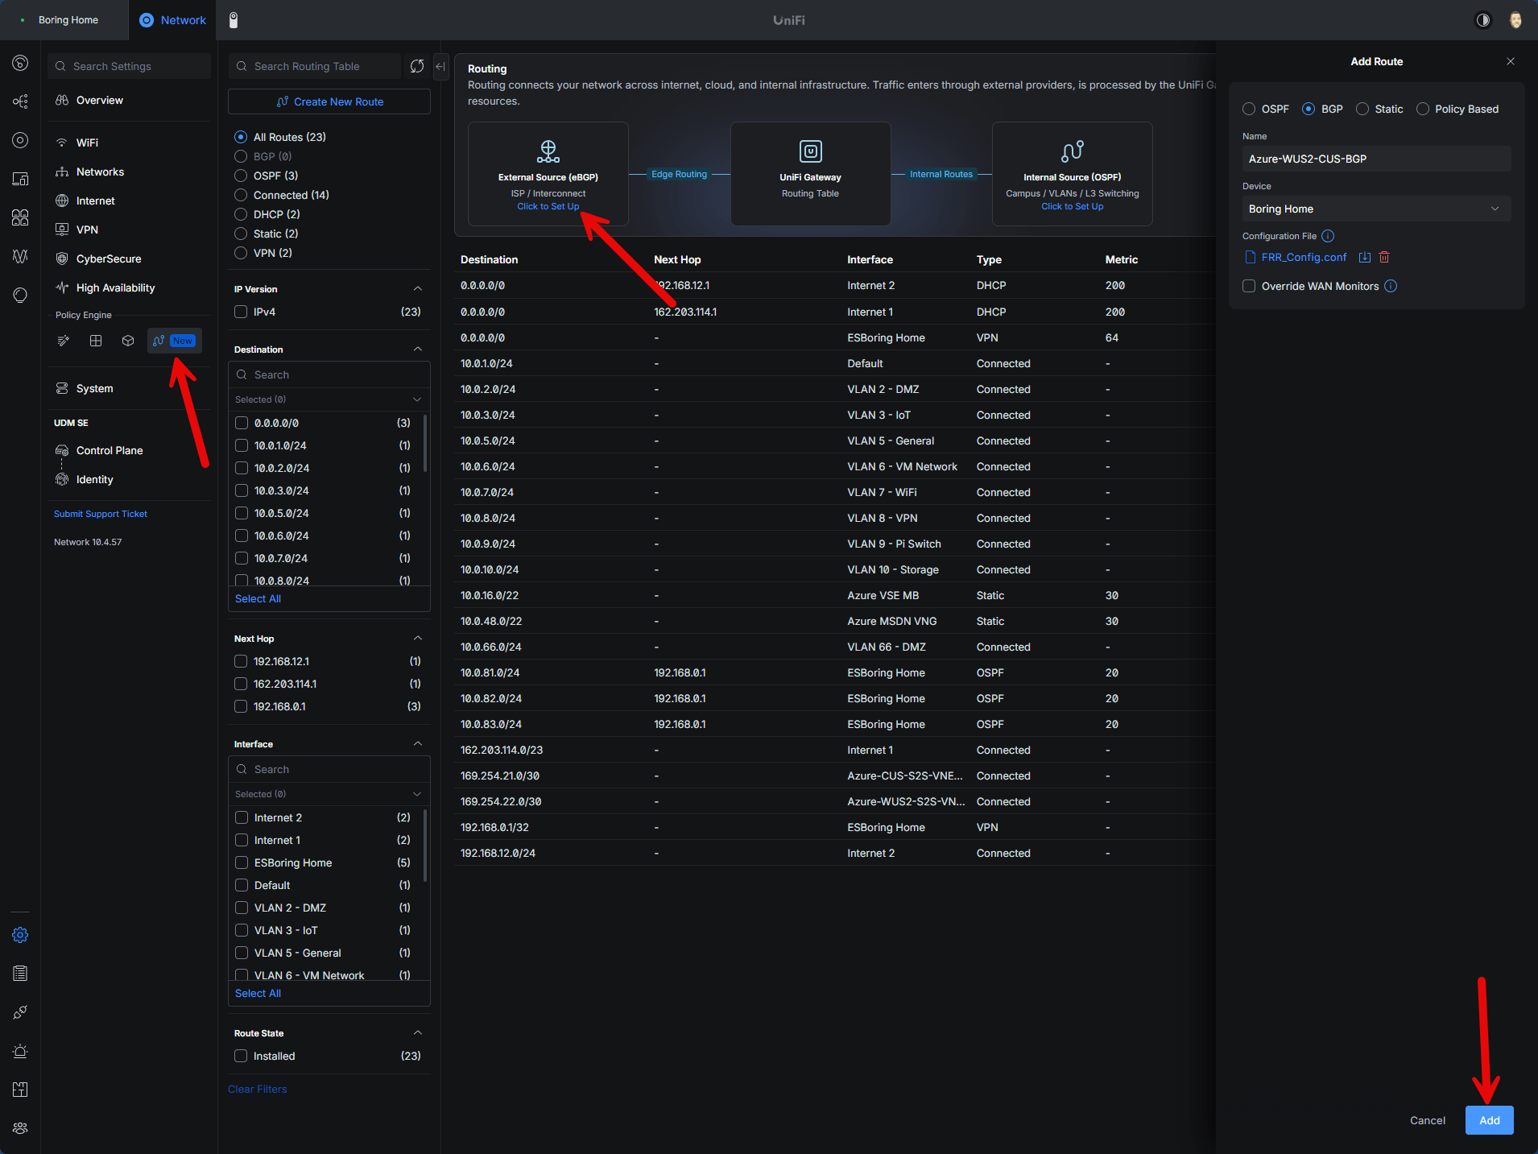Filter routes by DHCP (2) radio
Viewport: 1538px width, 1154px height.
[x=241, y=214]
